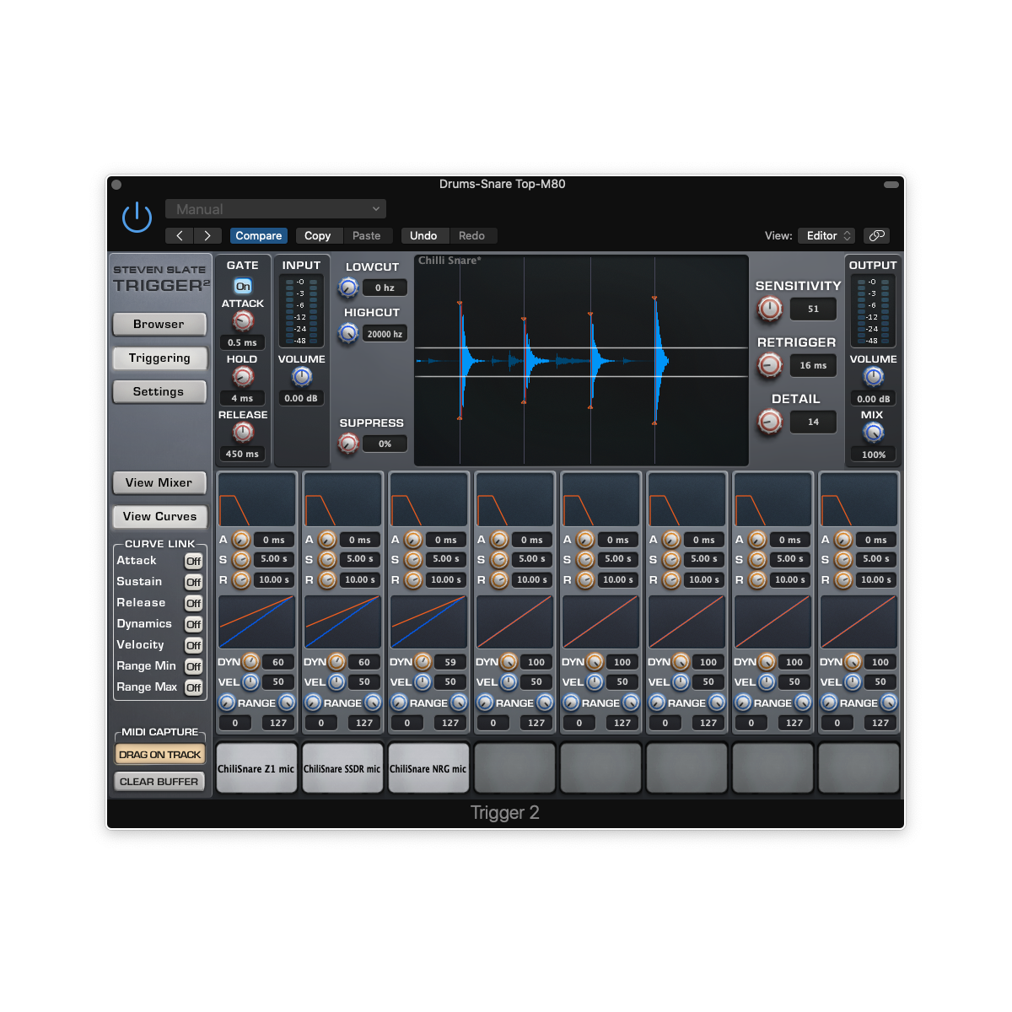Go to previous preset with left arrow

coord(180,236)
